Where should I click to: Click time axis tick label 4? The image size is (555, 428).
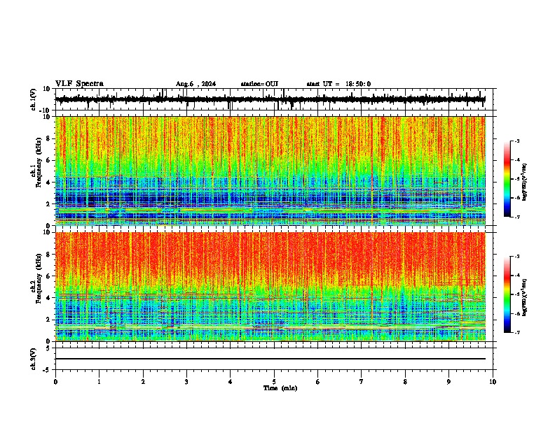pos(231,382)
